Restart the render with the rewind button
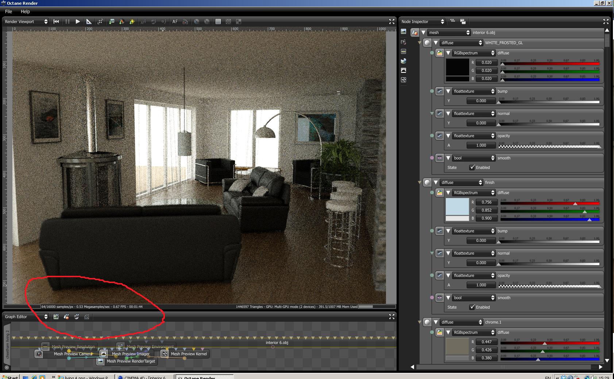Viewport: 614px width, 379px height. coord(56,22)
